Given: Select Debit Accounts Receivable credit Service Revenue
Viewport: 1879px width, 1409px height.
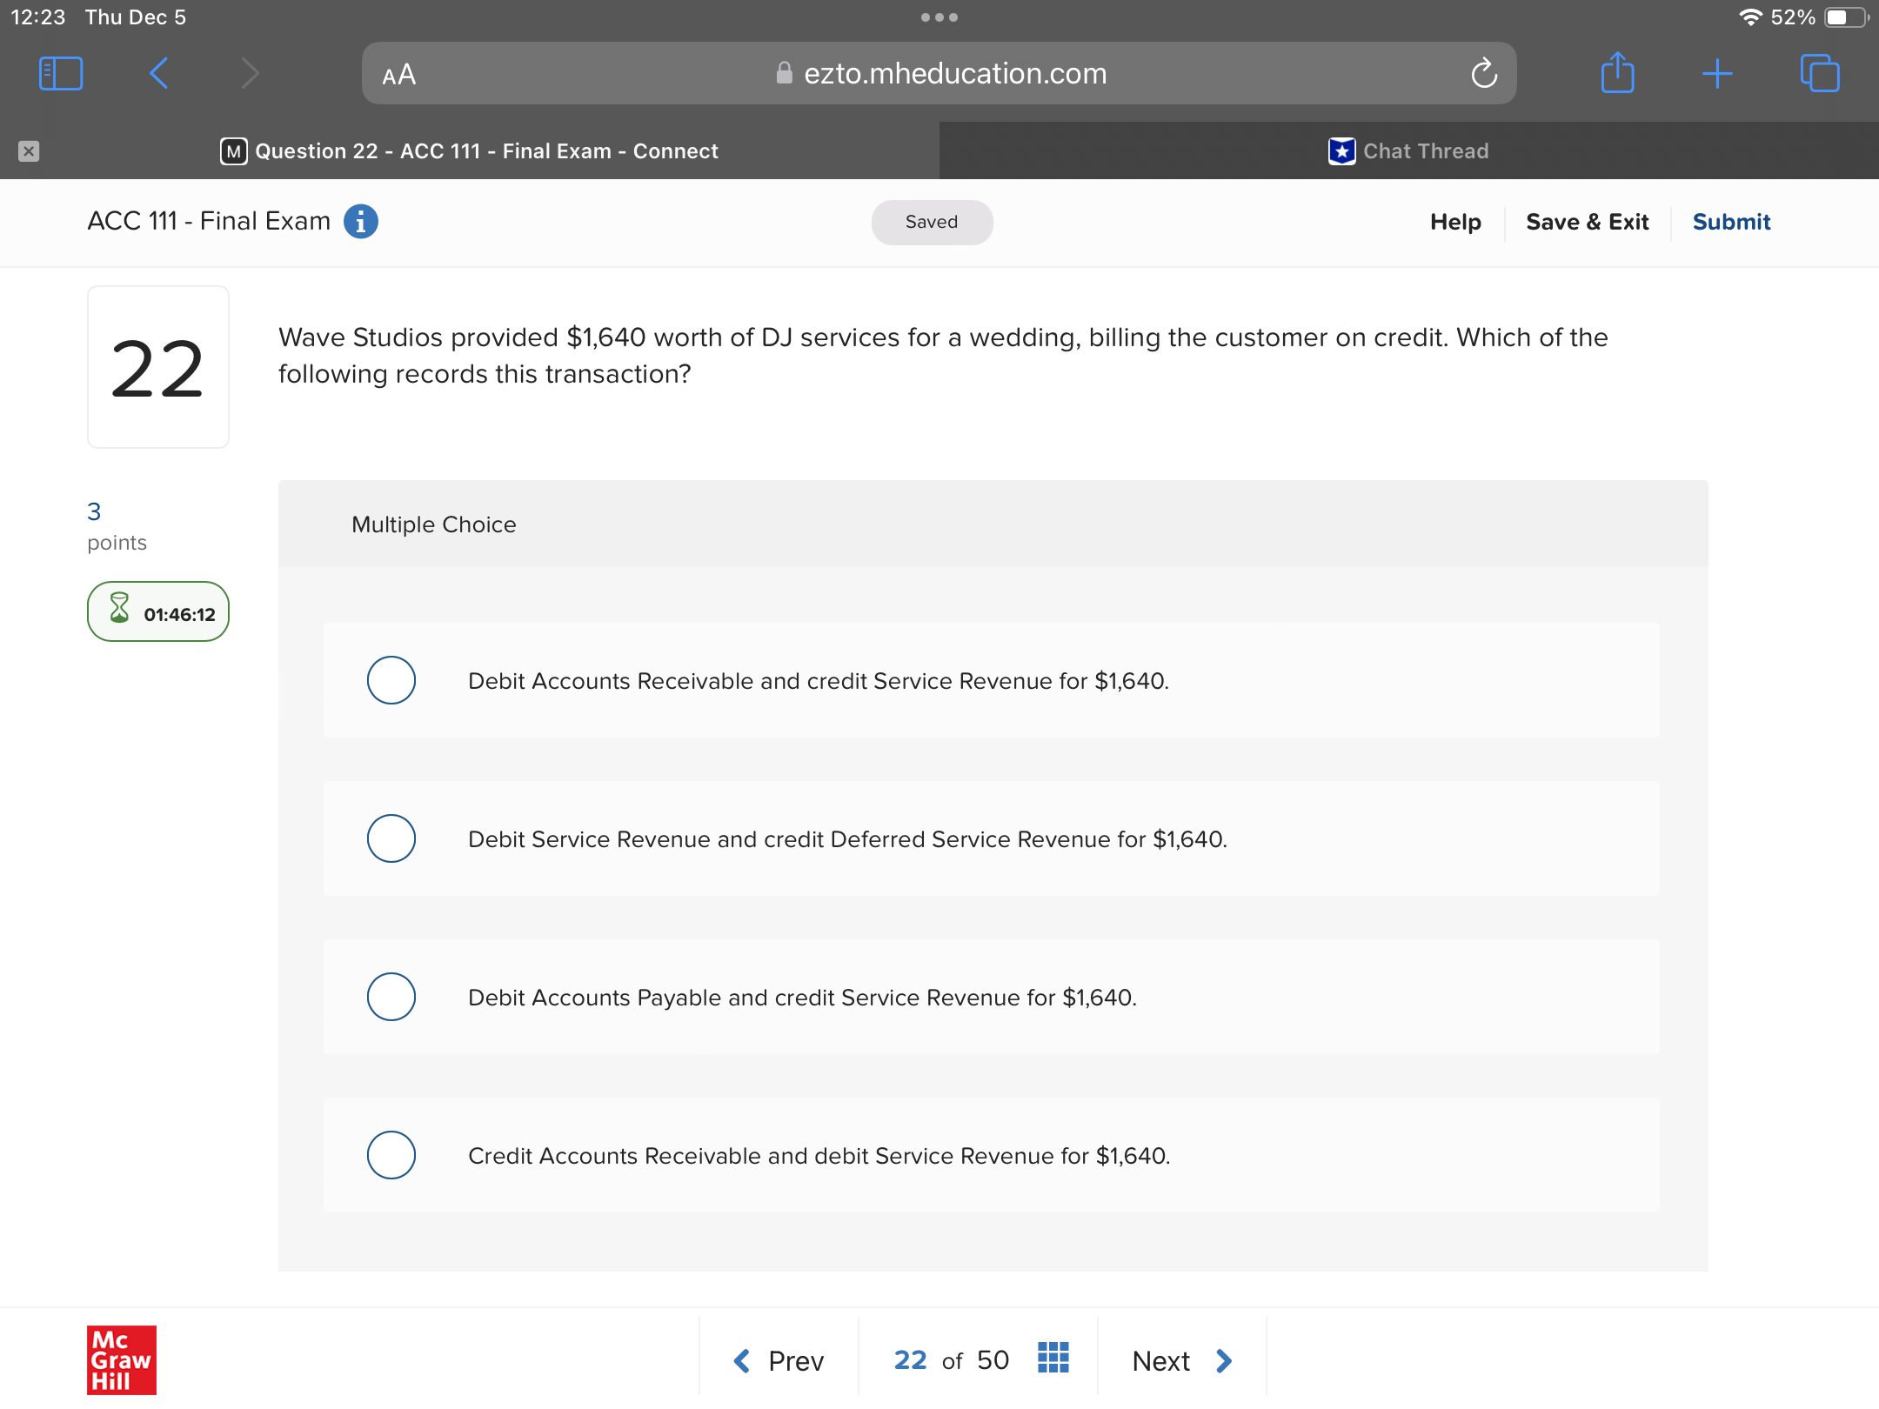Looking at the screenshot, I should click(391, 680).
